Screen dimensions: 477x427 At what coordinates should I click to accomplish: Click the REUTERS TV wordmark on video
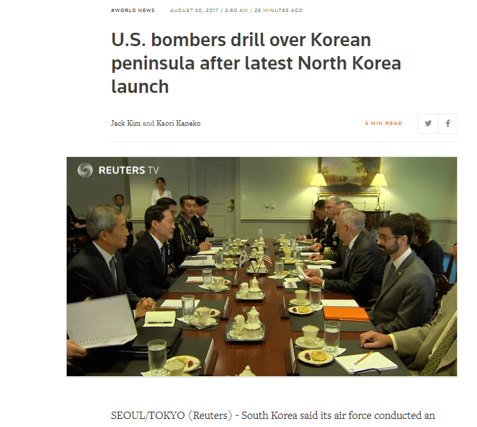[x=129, y=170]
